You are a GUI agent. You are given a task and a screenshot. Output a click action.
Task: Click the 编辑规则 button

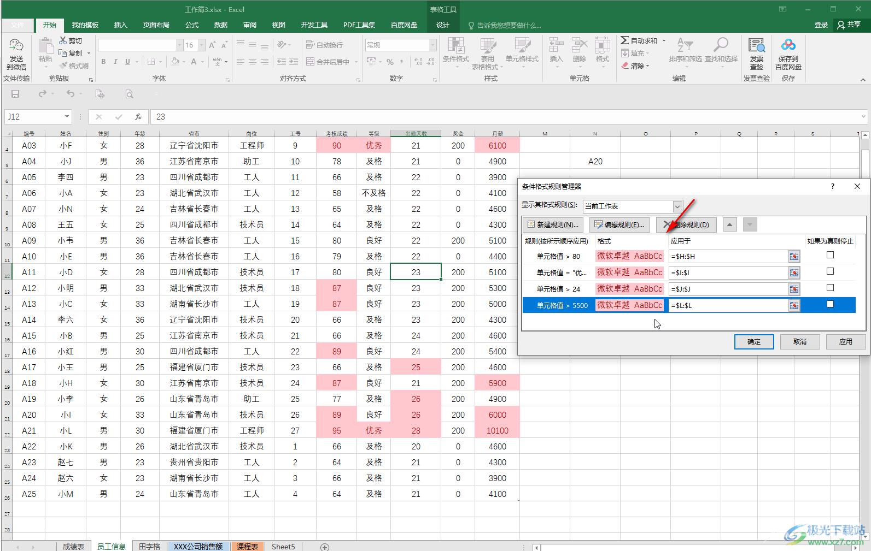click(619, 224)
